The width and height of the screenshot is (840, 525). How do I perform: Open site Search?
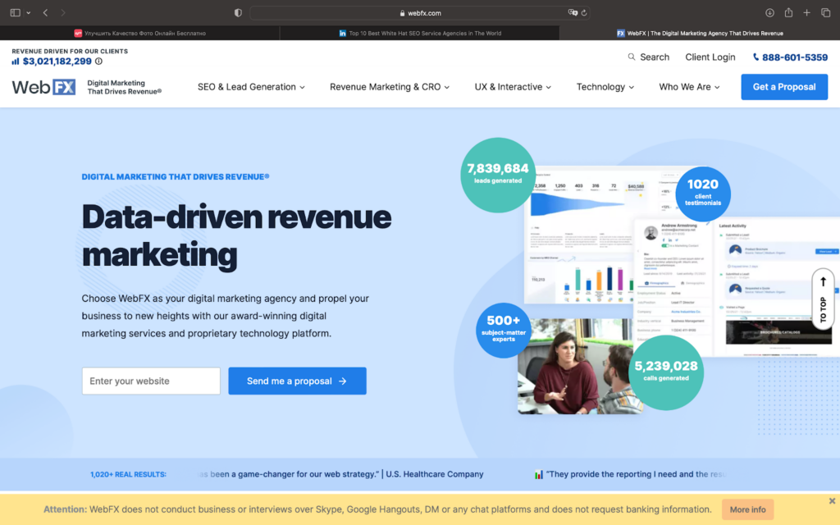648,57
